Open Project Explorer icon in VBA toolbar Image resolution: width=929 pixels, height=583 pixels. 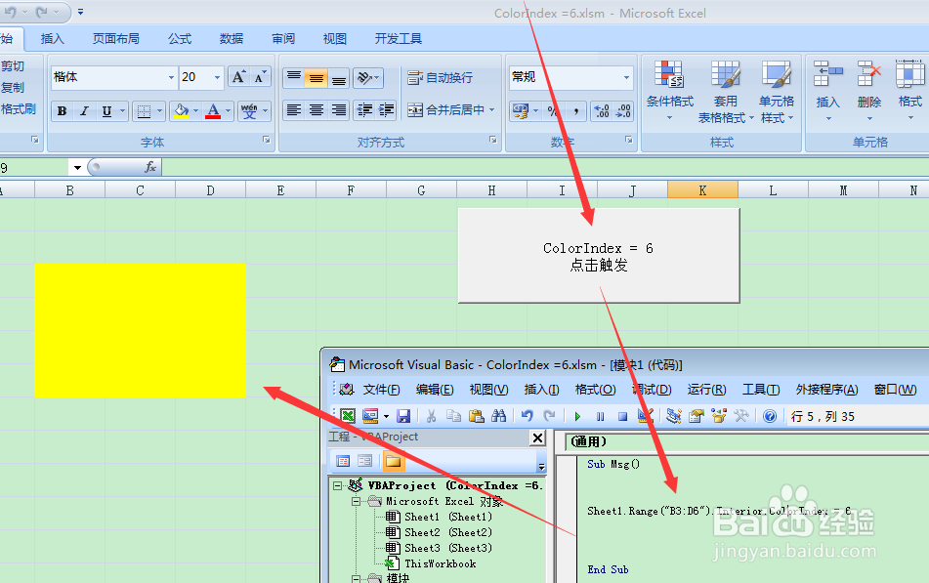pos(674,416)
